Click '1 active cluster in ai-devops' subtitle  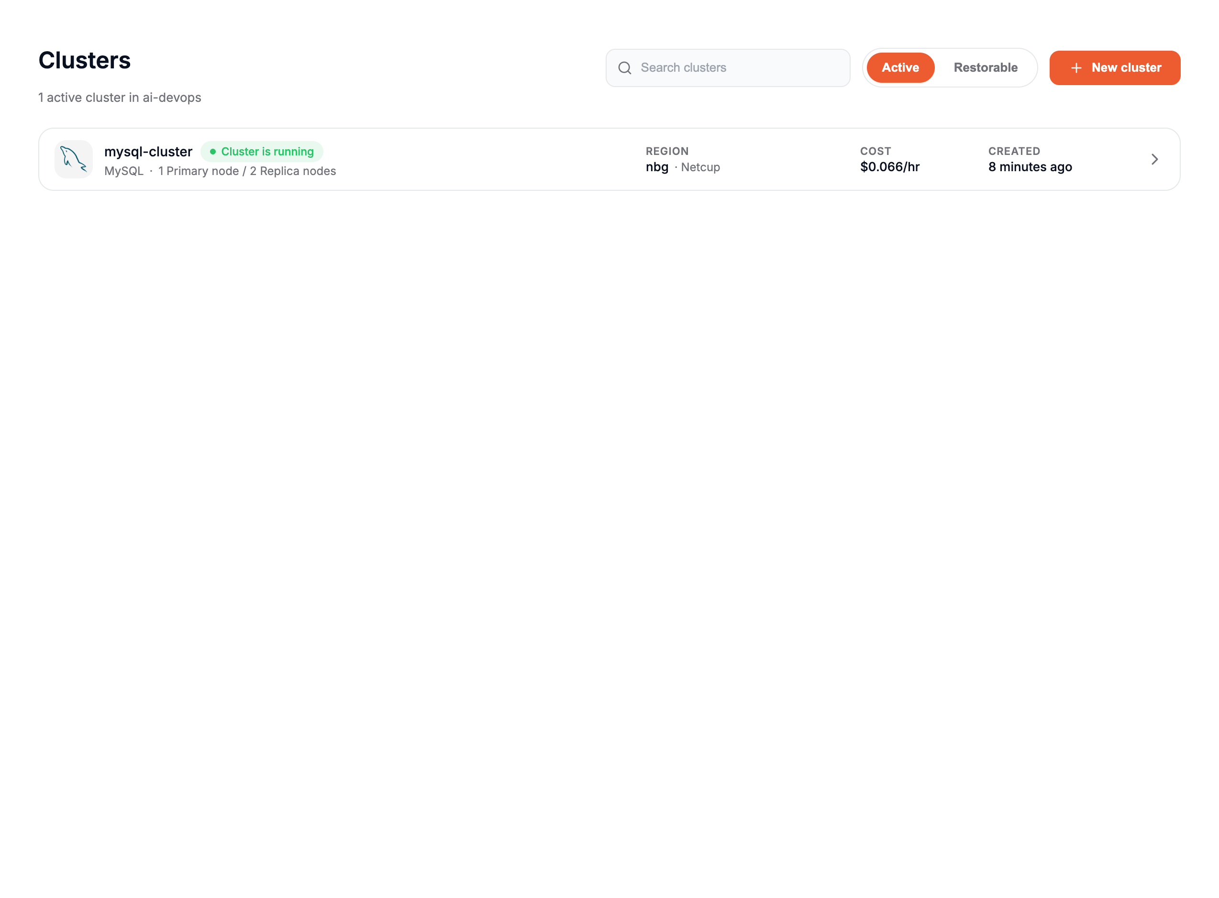click(120, 98)
